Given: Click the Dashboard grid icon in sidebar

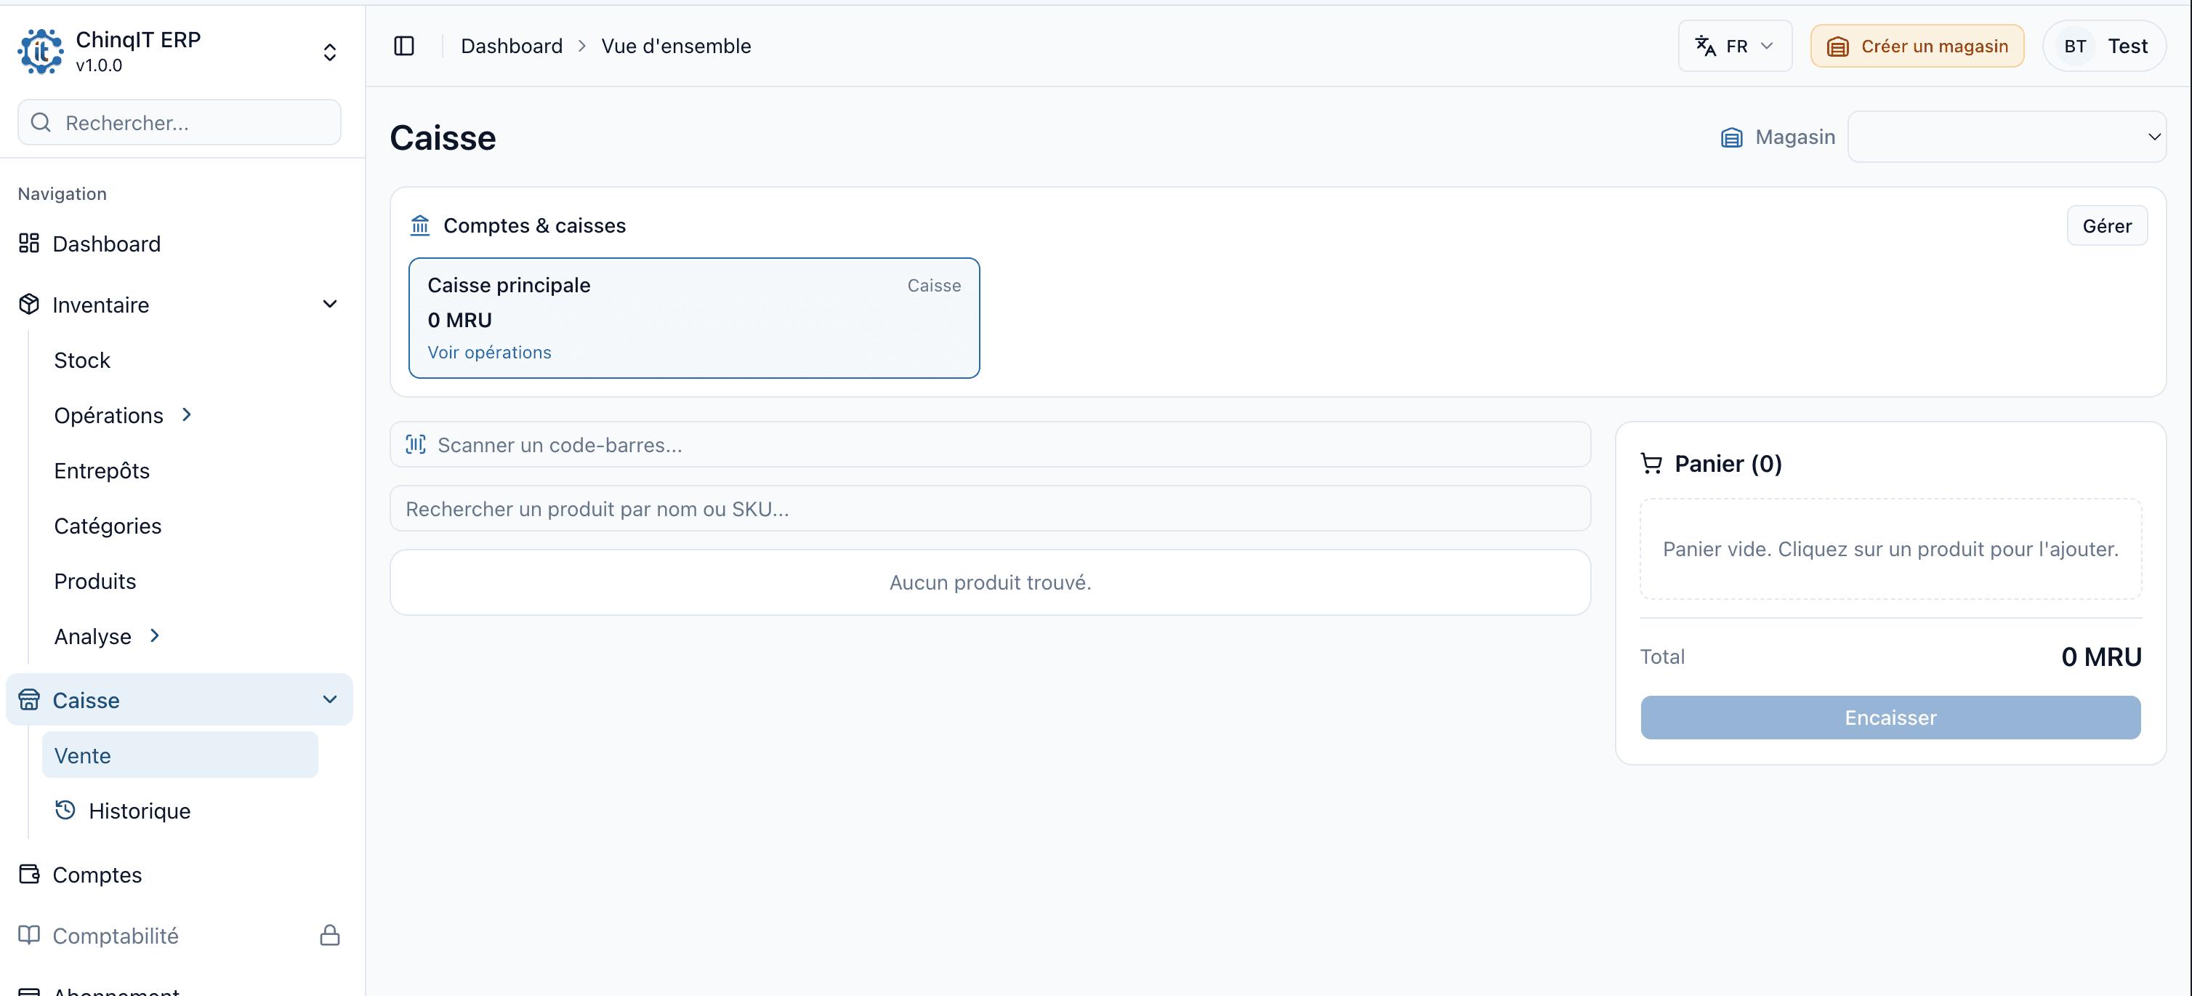Looking at the screenshot, I should tap(29, 244).
